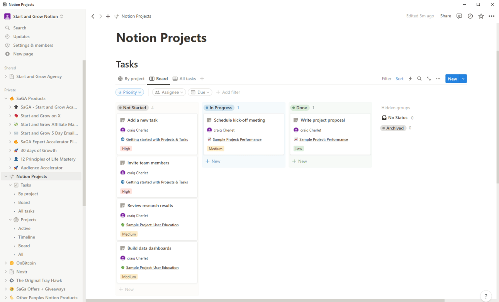
Task: Open the Start and Grow Notion workspace switcher
Action: pyautogui.click(x=35, y=17)
